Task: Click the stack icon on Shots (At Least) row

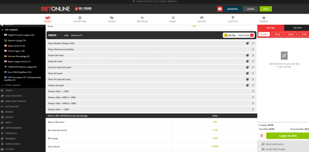Action: (247, 73)
